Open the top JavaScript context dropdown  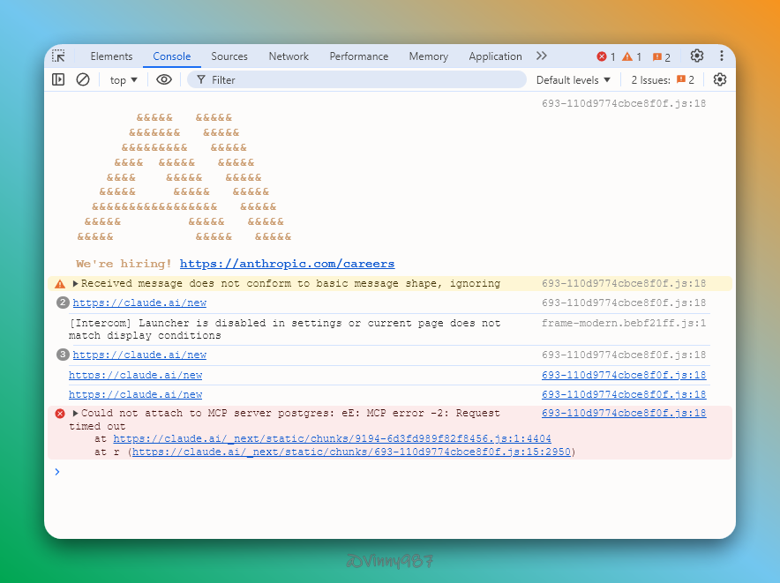pyautogui.click(x=124, y=80)
